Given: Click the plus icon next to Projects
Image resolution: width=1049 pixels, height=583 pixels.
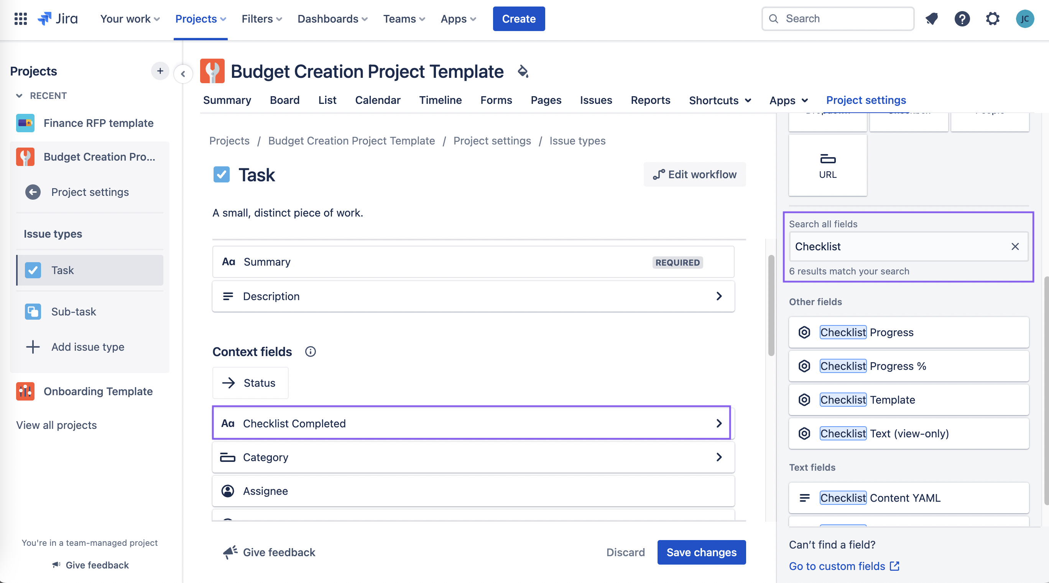Looking at the screenshot, I should [x=160, y=71].
